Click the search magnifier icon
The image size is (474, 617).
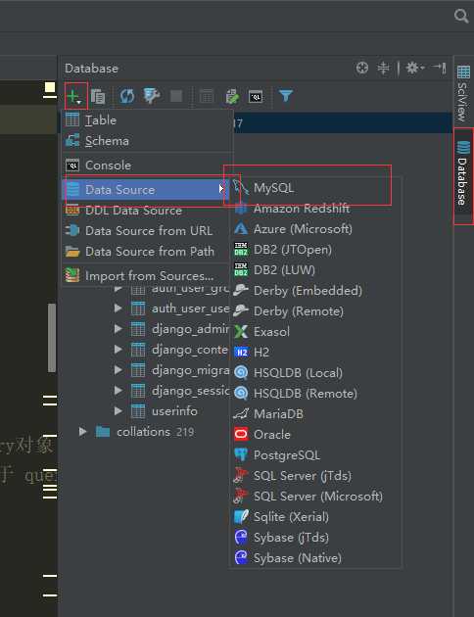pyautogui.click(x=461, y=16)
